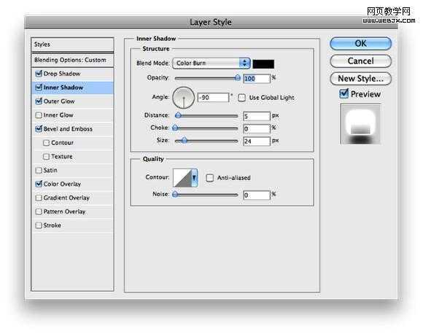423x334 pixels.
Task: Enable the Pattern Overlay checkbox
Action: [39, 211]
